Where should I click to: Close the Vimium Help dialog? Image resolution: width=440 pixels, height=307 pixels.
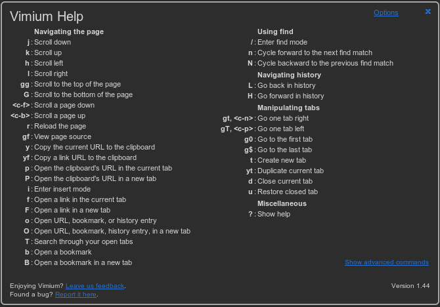(x=428, y=11)
